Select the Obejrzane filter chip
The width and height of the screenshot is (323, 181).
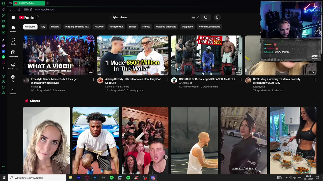pyautogui.click(x=187, y=27)
